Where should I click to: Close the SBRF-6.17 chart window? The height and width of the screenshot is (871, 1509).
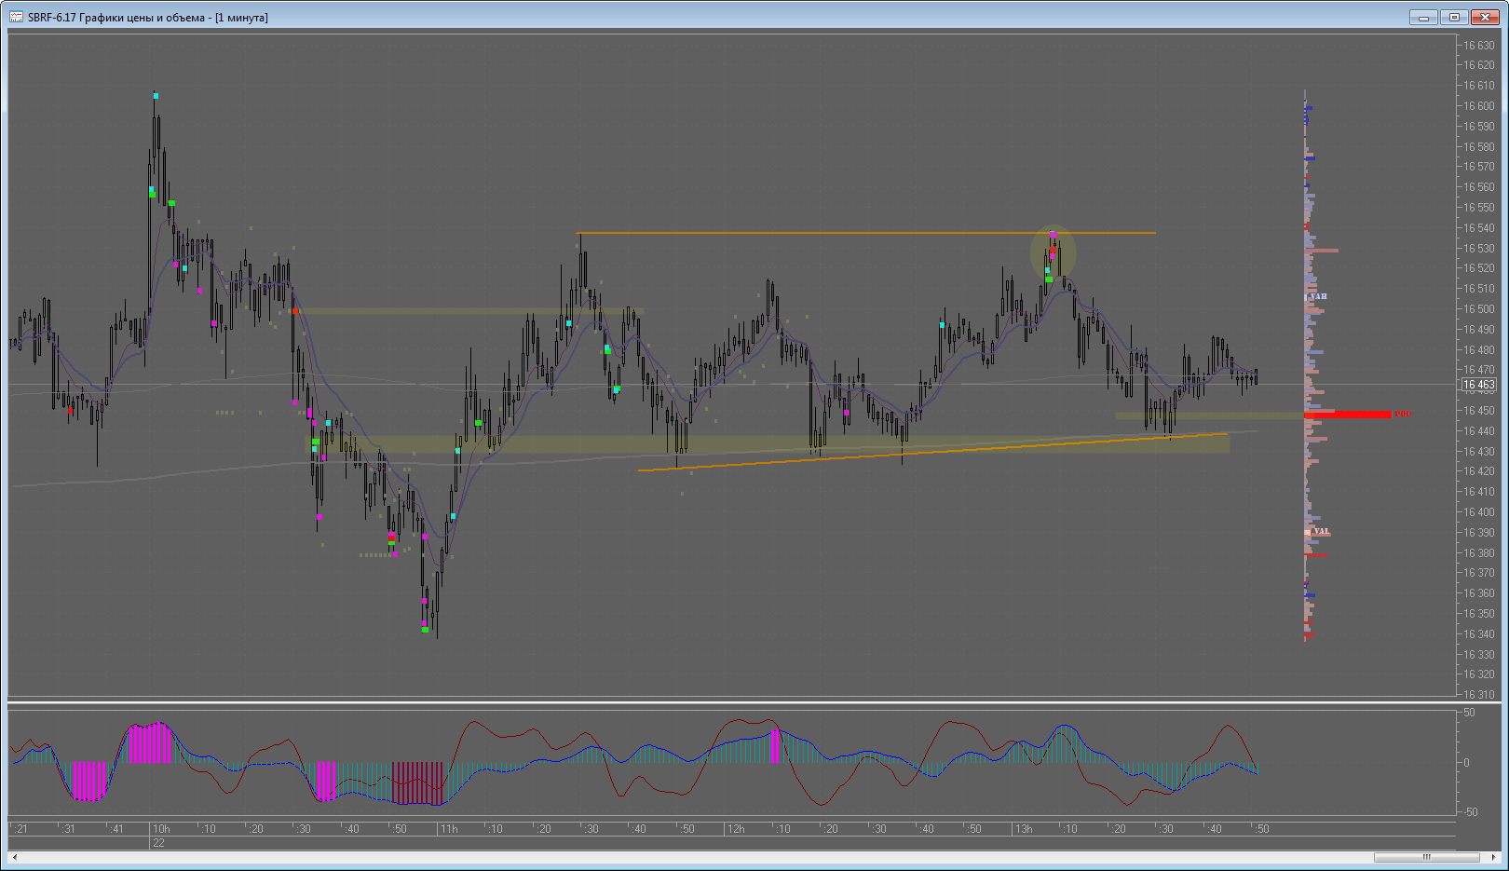[1485, 17]
